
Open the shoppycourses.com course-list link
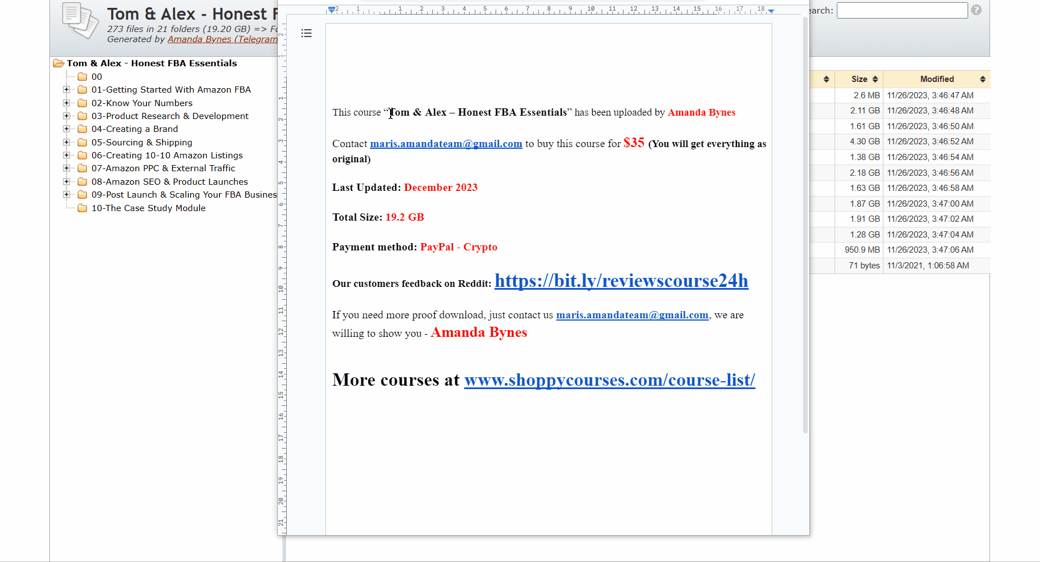pos(609,380)
